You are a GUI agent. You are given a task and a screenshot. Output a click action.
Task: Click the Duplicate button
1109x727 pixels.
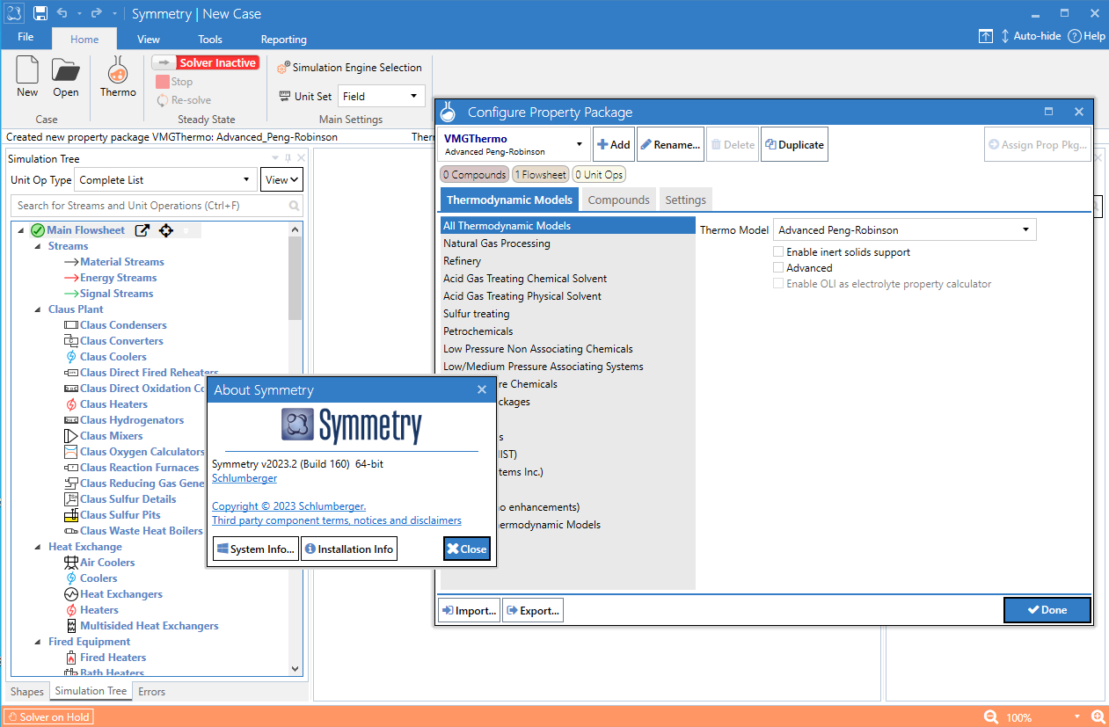click(794, 145)
